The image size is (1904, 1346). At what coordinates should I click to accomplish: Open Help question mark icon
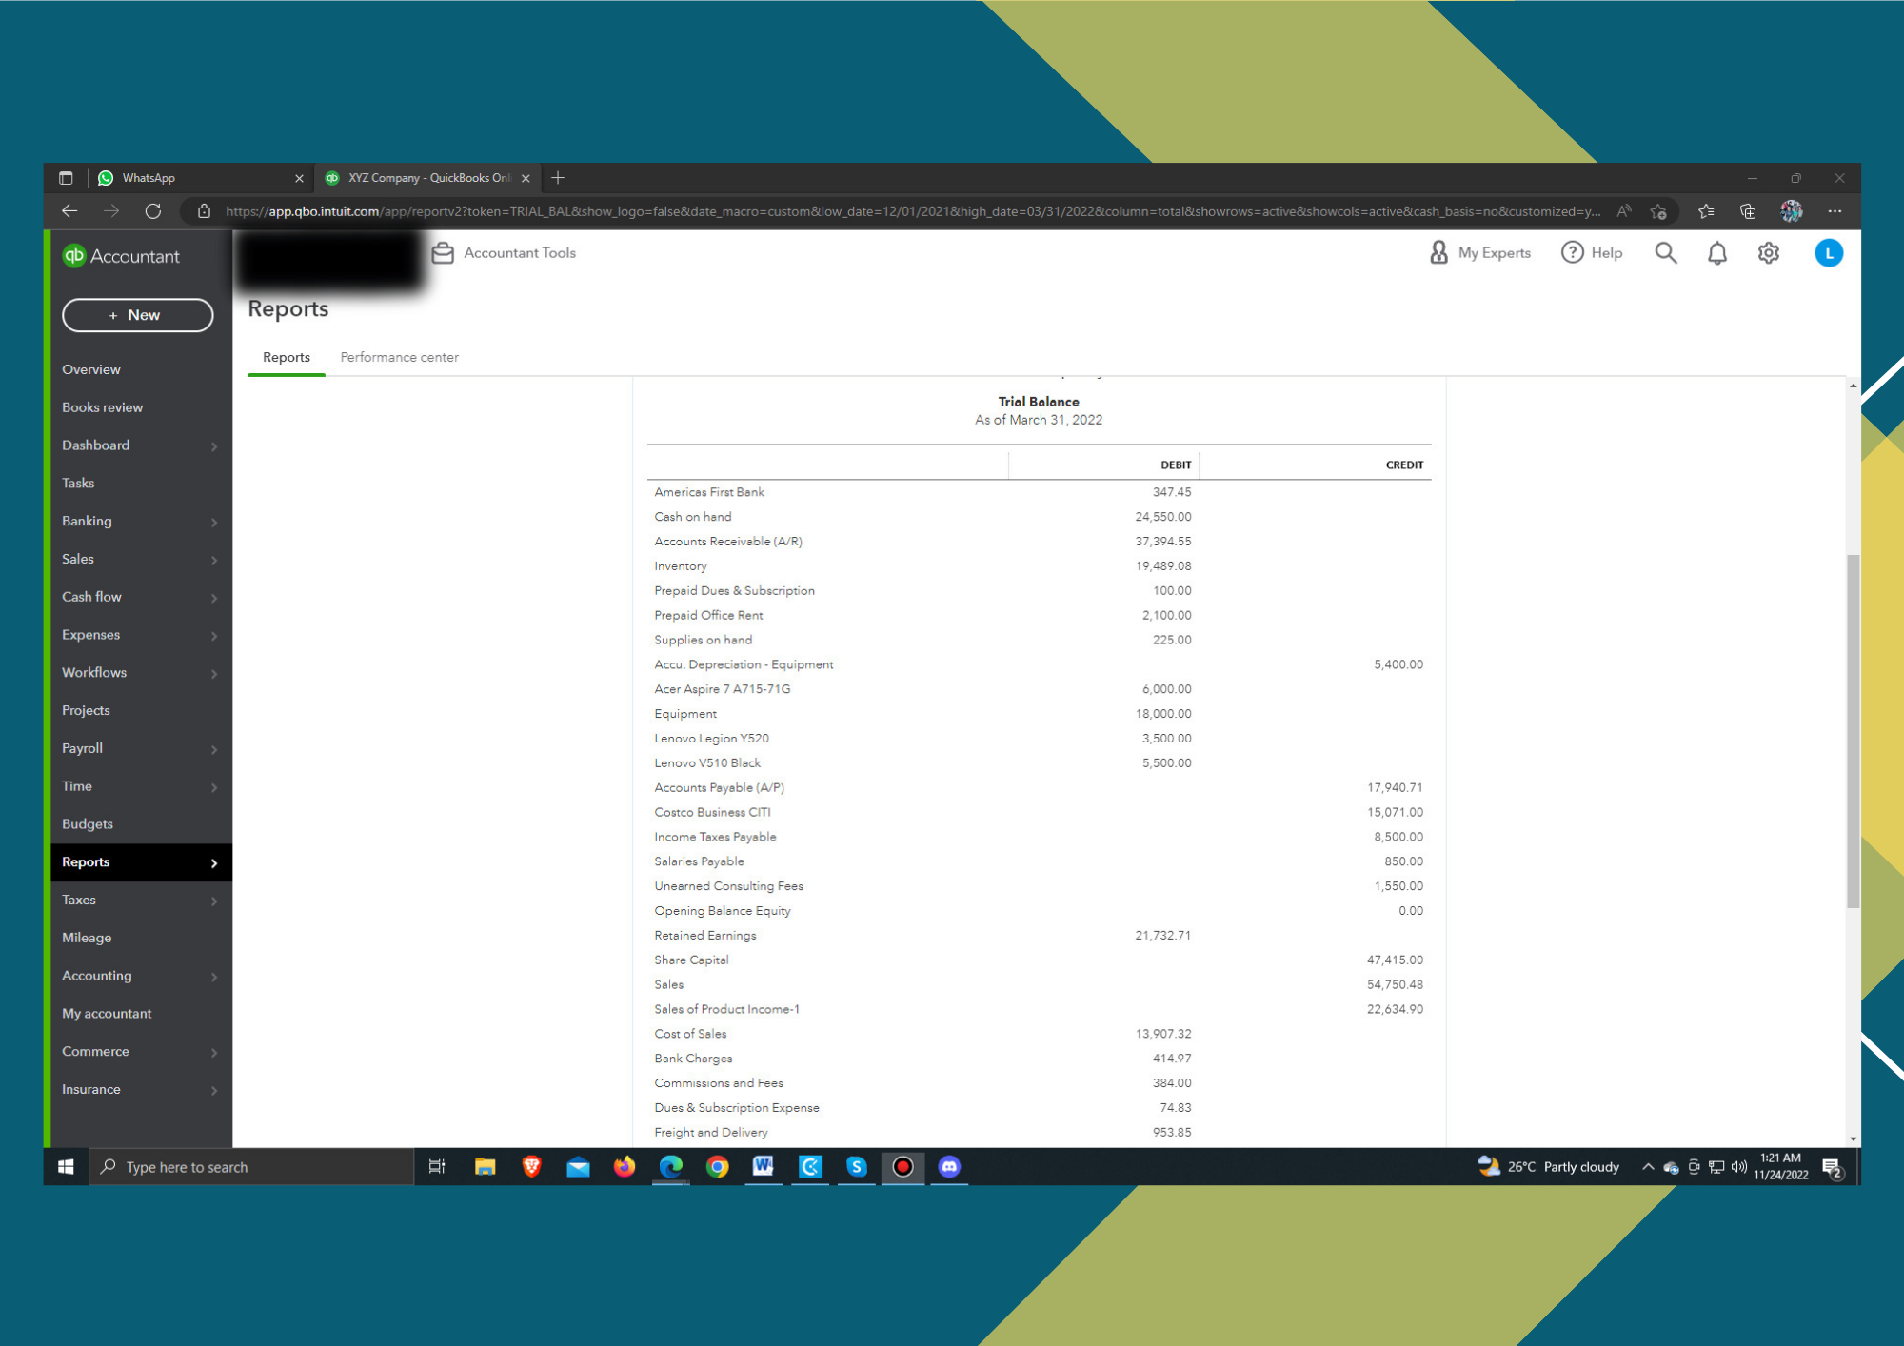[x=1572, y=253]
